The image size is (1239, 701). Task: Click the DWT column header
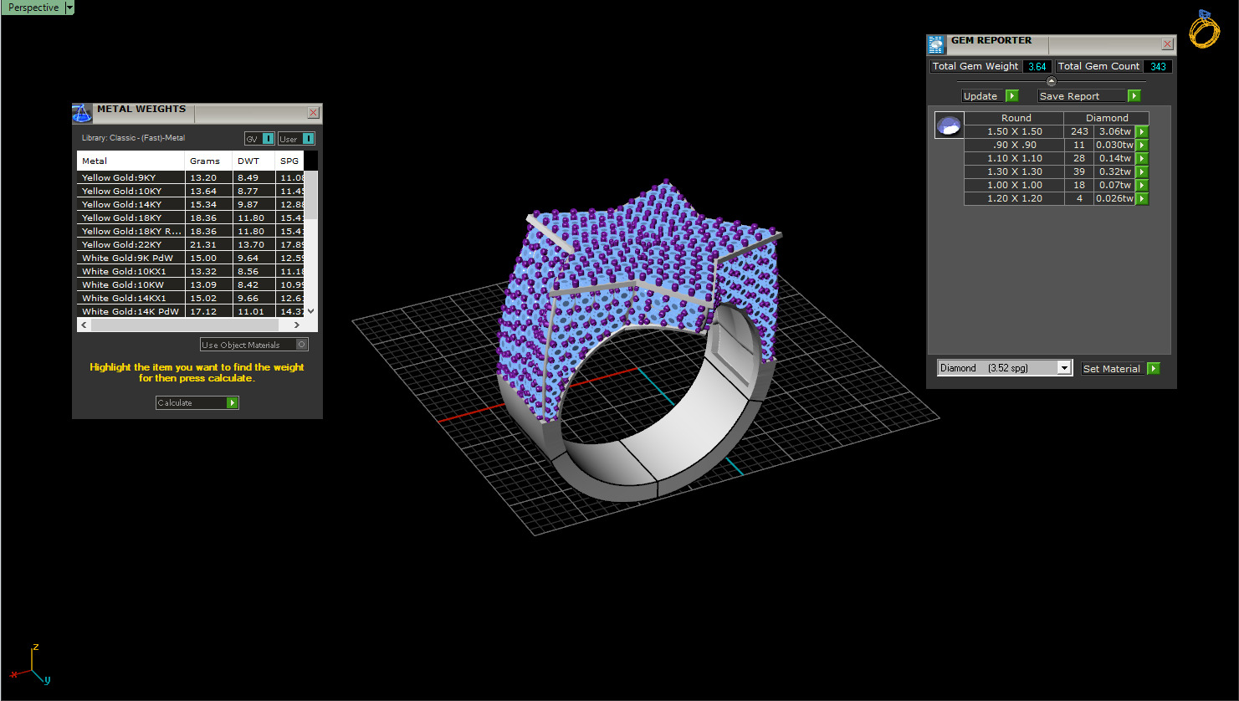(253, 161)
